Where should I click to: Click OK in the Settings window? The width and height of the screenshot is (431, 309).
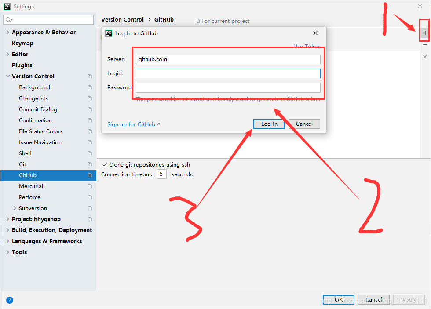[339, 300]
